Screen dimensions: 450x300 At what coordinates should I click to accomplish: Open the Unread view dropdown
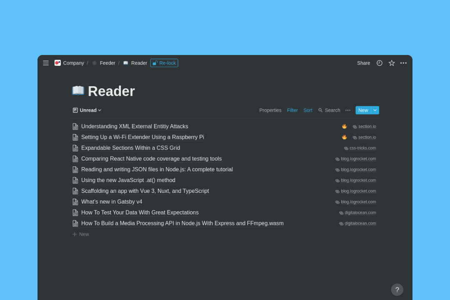click(x=87, y=110)
